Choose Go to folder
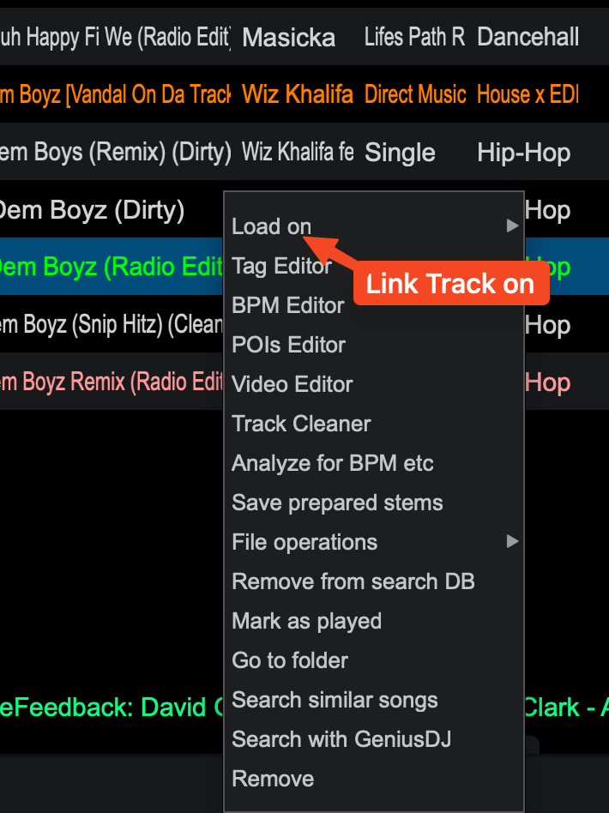This screenshot has height=813, width=609. [289, 660]
